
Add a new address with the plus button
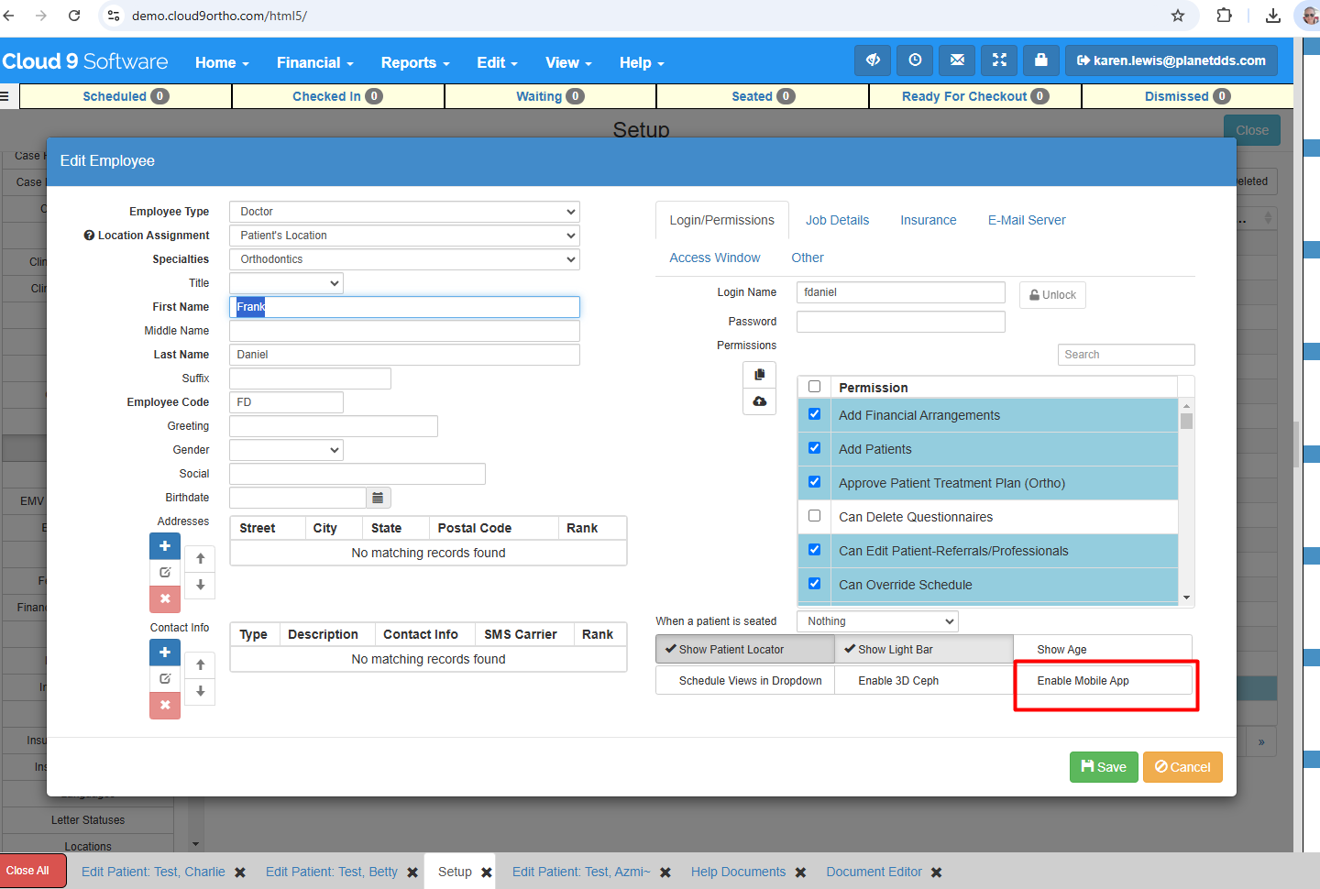[165, 546]
